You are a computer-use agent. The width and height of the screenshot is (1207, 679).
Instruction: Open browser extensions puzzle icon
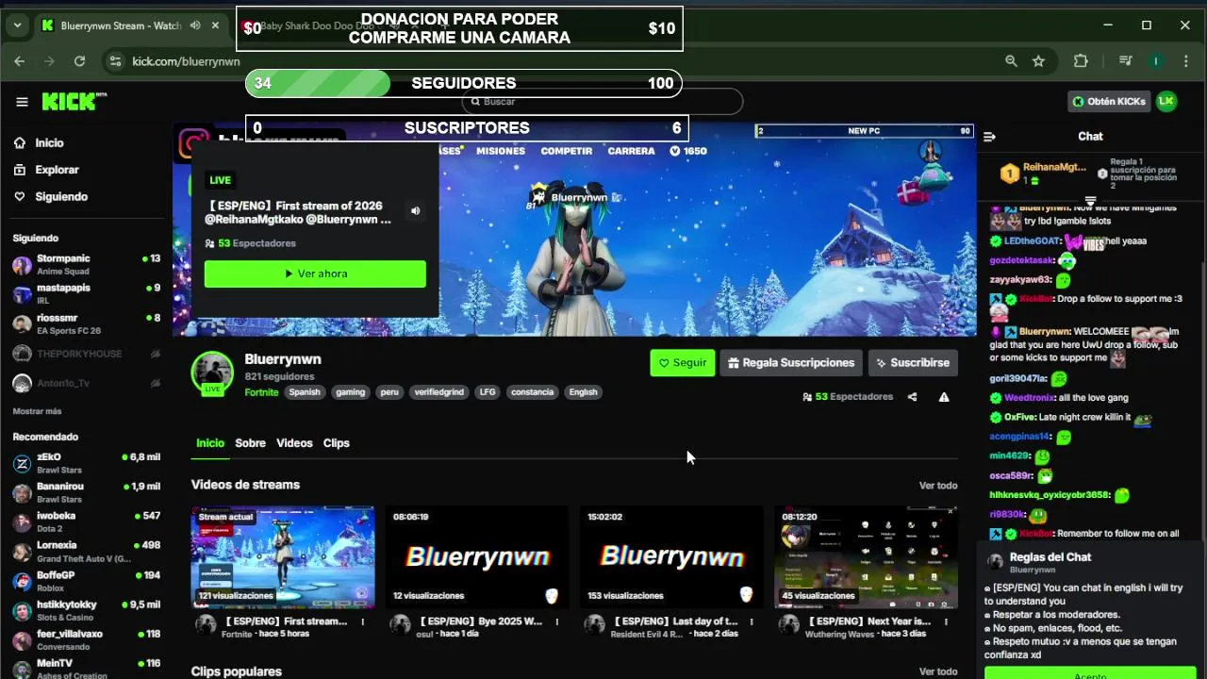tap(1081, 61)
